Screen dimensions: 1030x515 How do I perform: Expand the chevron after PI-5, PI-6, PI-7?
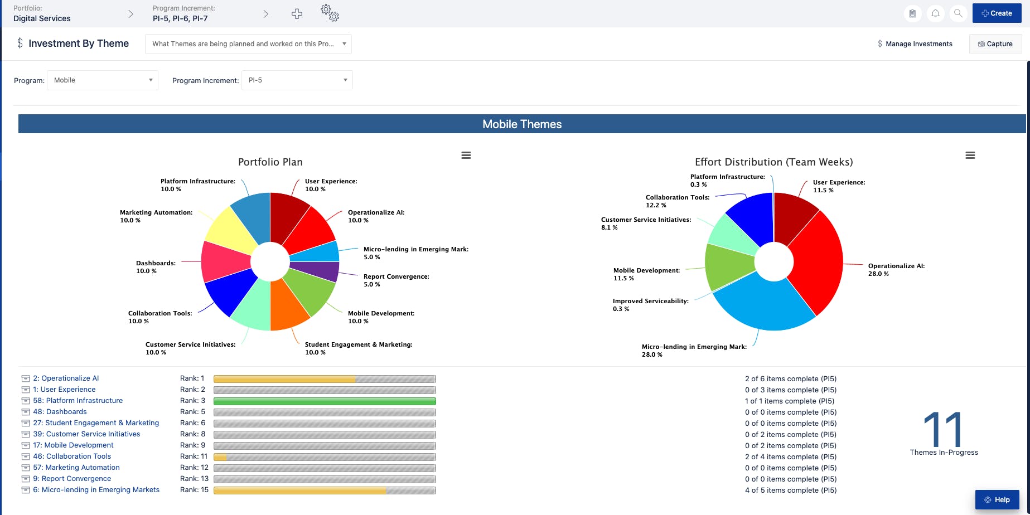pos(265,13)
